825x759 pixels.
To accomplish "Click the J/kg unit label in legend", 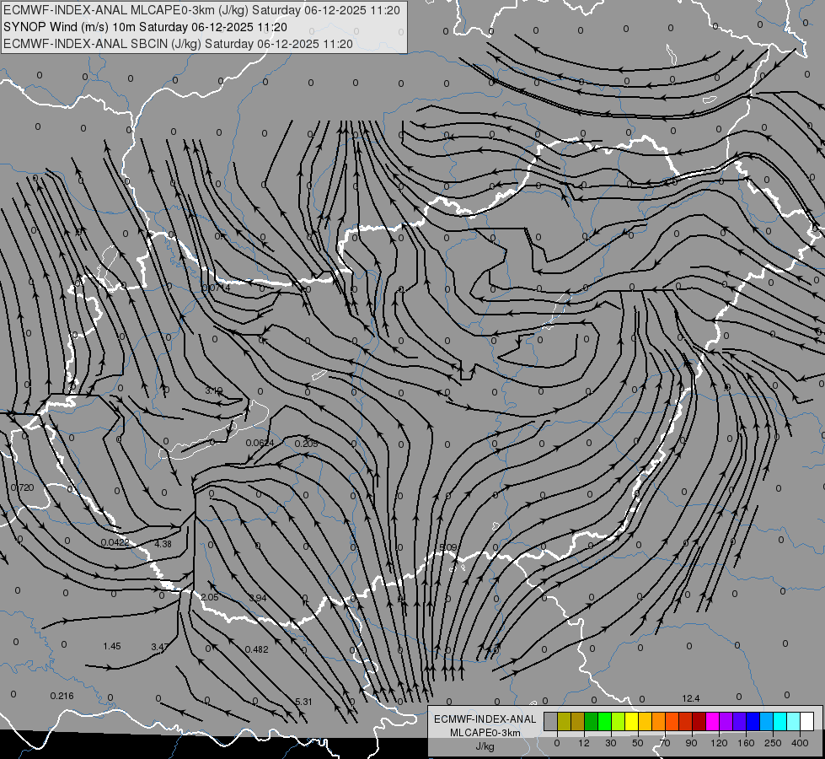I will pos(485,746).
